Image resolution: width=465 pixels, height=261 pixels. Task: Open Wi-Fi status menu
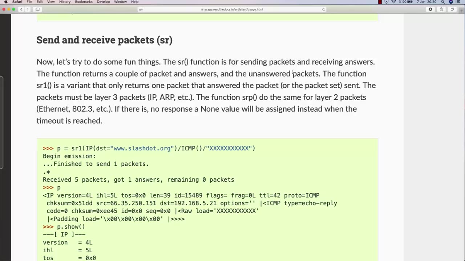393,2
